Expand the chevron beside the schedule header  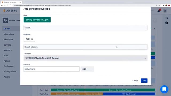[154, 29]
